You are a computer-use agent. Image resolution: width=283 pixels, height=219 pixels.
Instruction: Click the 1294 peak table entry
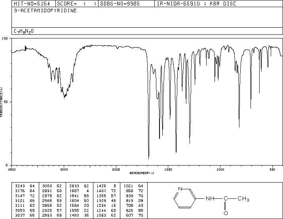coord(106,206)
